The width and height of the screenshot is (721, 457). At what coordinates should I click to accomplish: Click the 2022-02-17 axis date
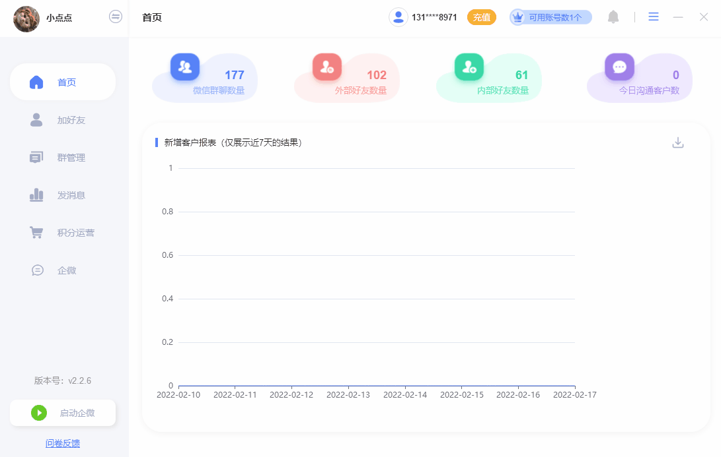[575, 395]
